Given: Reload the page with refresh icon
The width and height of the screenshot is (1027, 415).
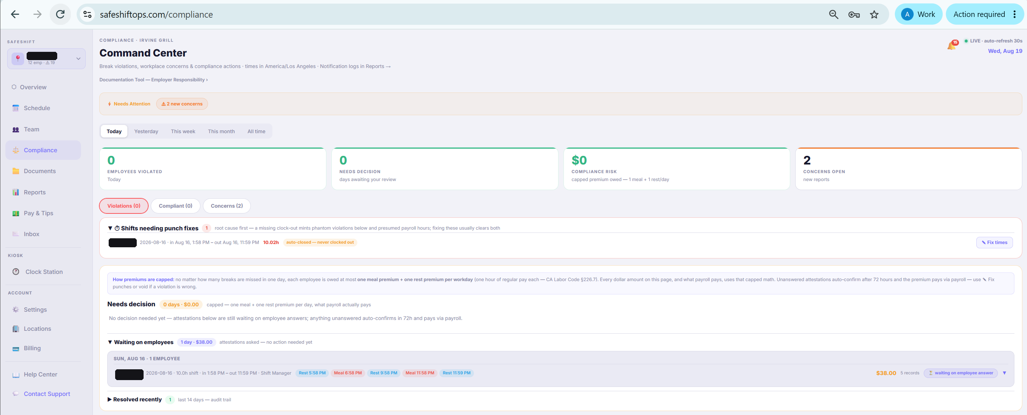Looking at the screenshot, I should [60, 14].
